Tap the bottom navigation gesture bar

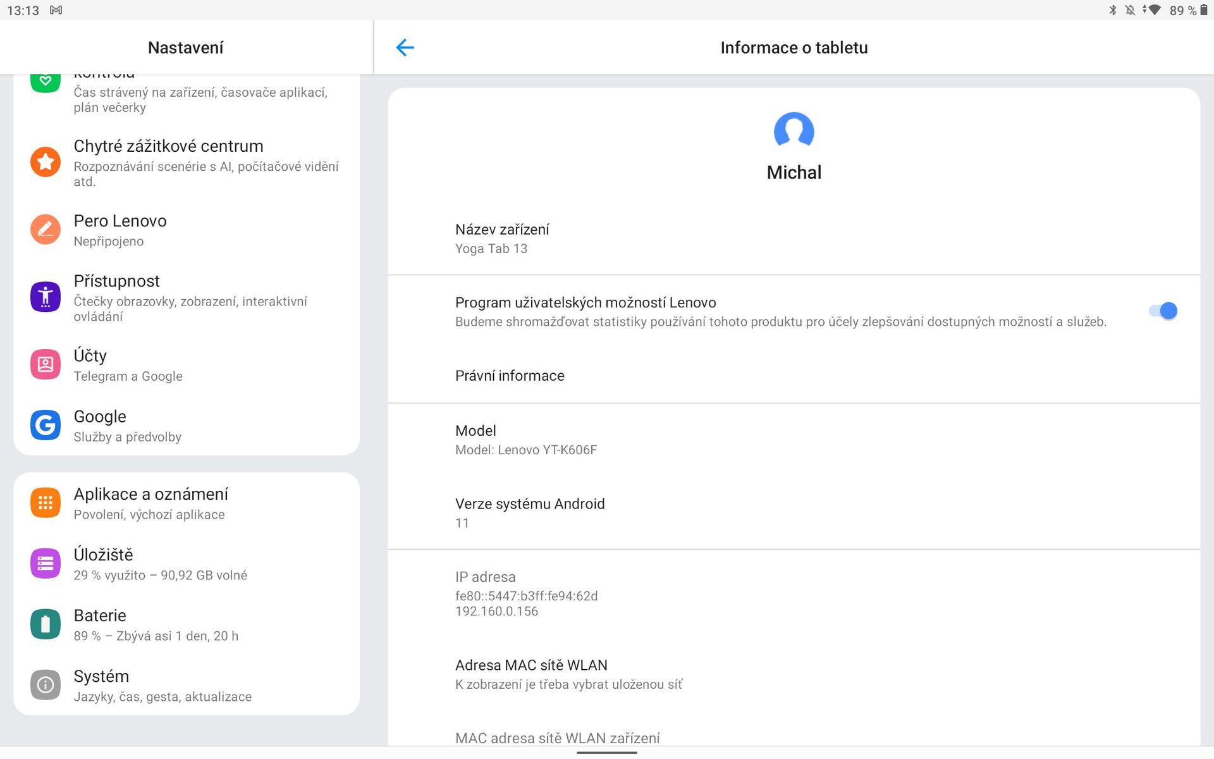click(x=607, y=753)
